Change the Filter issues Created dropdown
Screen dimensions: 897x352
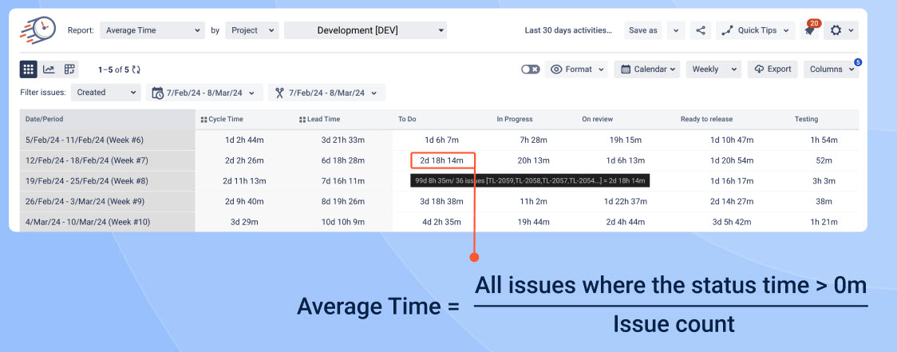[106, 92]
